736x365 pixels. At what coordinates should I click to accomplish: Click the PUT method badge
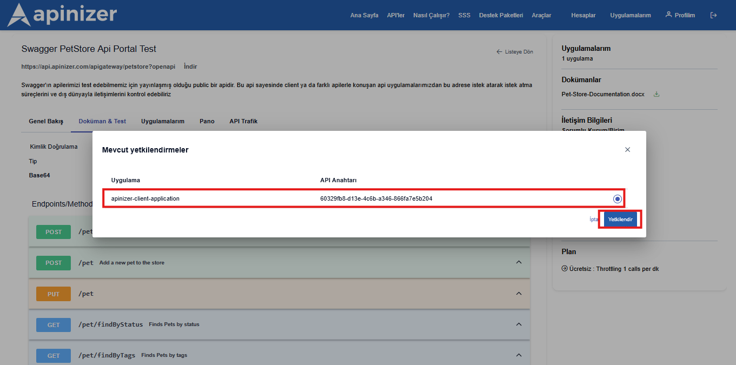coord(54,294)
